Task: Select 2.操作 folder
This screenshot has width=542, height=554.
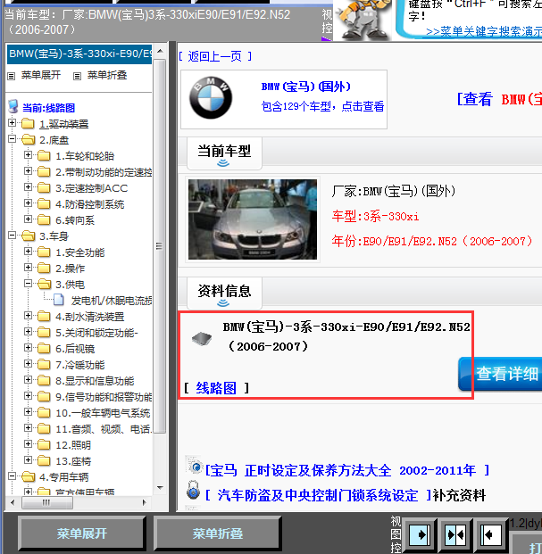Action: [x=70, y=269]
